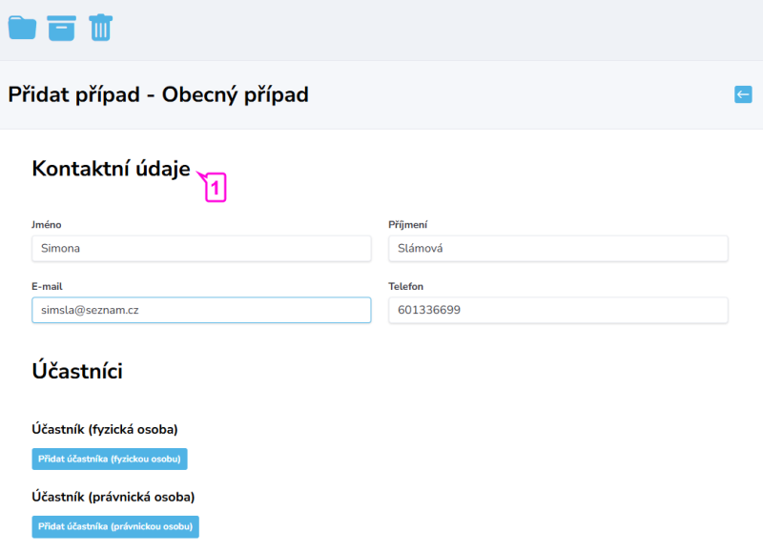The image size is (763, 552).
Task: Click the Příjmení field label
Action: point(407,225)
